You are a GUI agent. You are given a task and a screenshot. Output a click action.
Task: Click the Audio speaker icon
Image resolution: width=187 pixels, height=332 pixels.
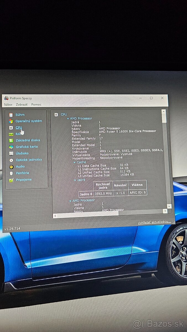point(11,167)
